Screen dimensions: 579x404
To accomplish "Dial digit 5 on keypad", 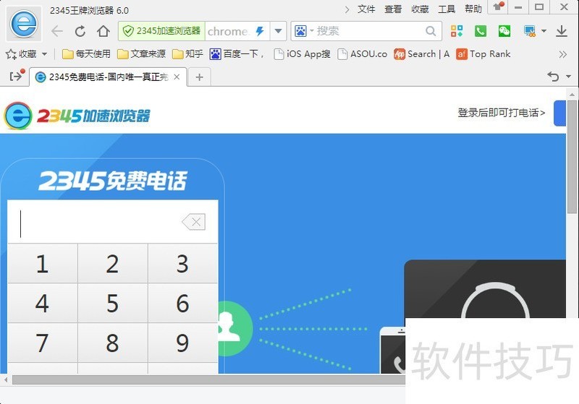I will (x=113, y=304).
